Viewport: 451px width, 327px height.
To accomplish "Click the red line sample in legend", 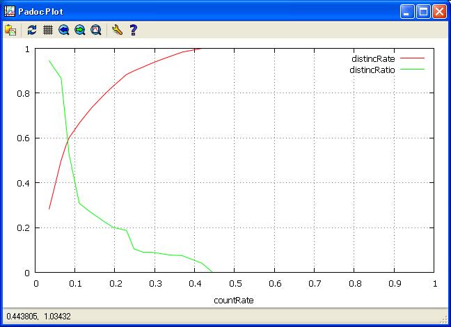I will tap(411, 59).
